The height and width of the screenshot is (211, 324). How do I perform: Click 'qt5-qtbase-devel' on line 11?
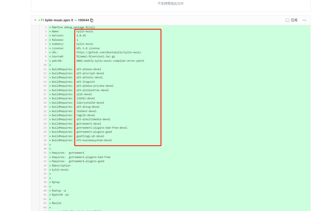88,69
